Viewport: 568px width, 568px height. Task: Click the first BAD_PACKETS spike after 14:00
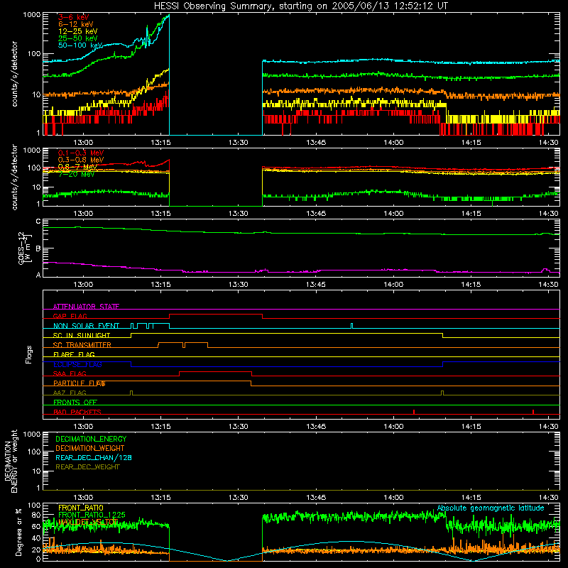(414, 412)
